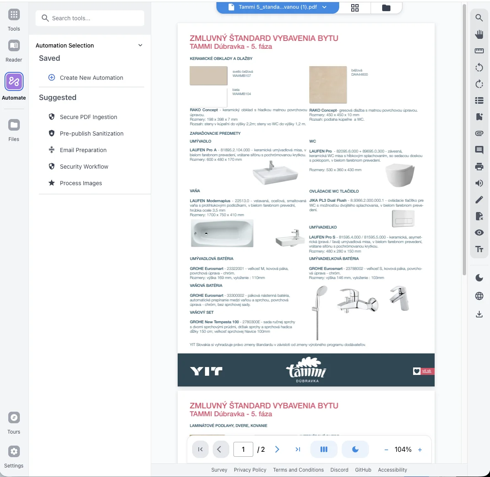Click the speaker read-aloud icon

479,183
